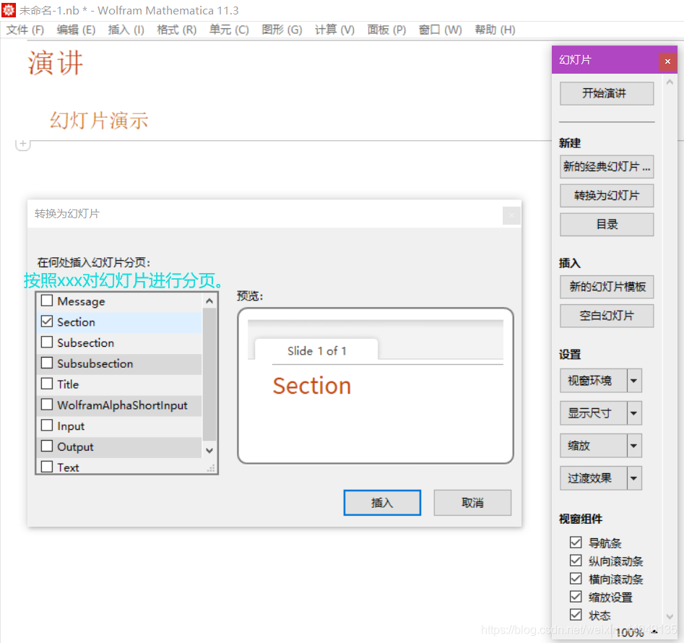The image size is (684, 643).
Task: Open the 编辑 (E) menu
Action: point(76,30)
